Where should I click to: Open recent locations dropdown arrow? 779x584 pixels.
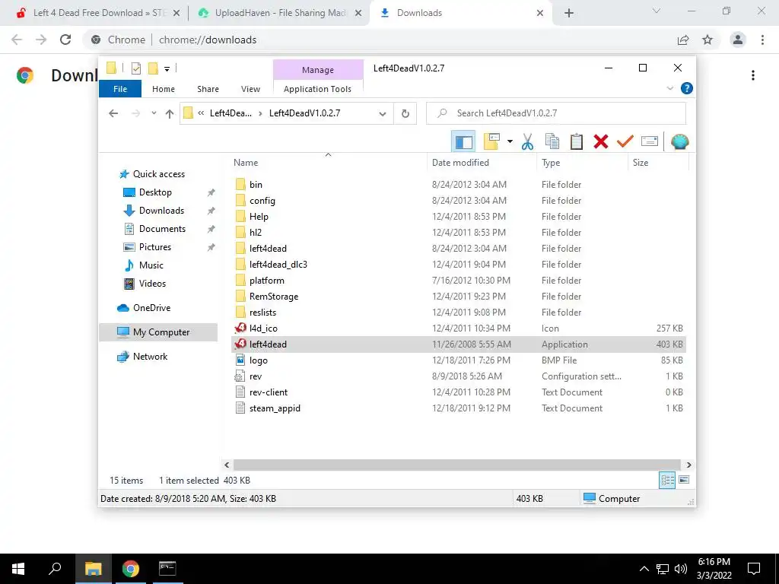click(x=154, y=113)
